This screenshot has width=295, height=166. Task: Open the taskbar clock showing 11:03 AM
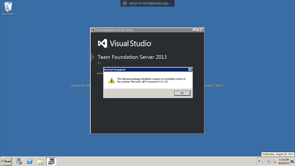pos(284,162)
